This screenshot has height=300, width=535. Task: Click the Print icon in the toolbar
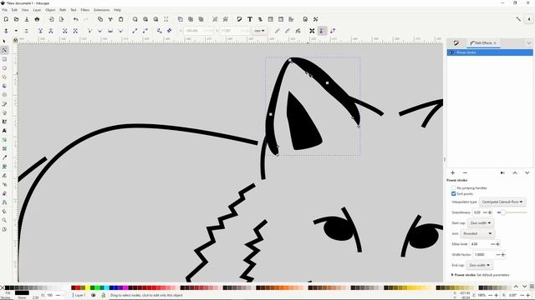coord(37,19)
